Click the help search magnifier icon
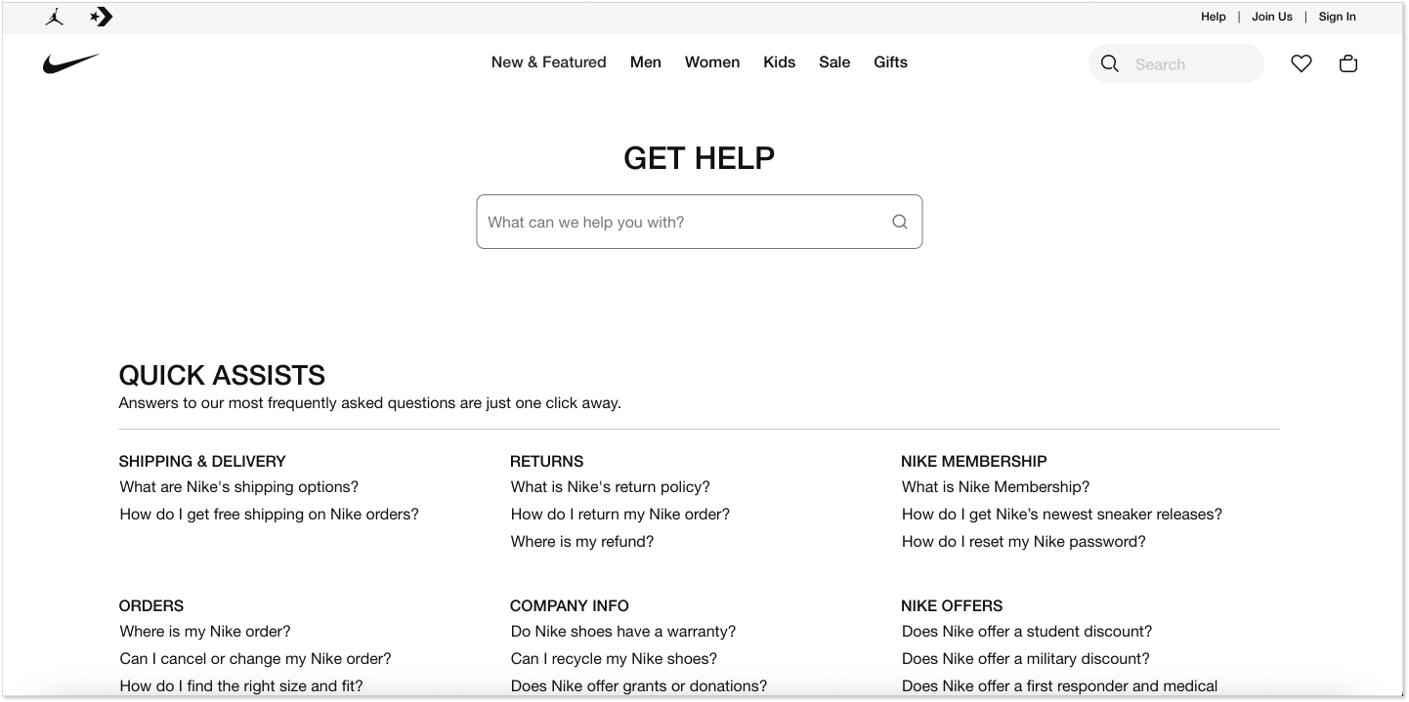This screenshot has height=702, width=1409. pos(899,222)
